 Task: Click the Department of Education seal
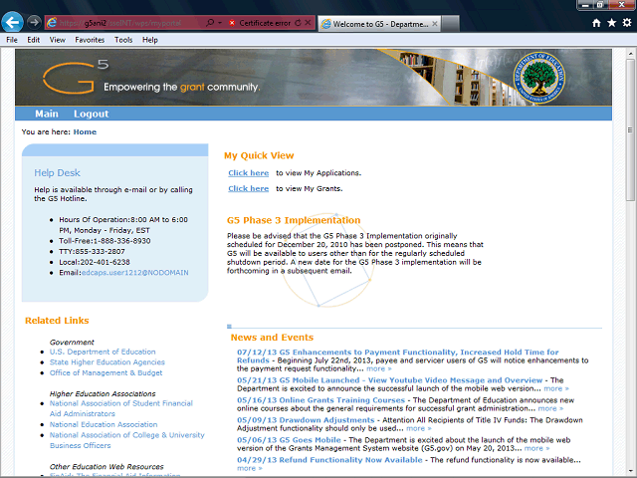point(539,78)
